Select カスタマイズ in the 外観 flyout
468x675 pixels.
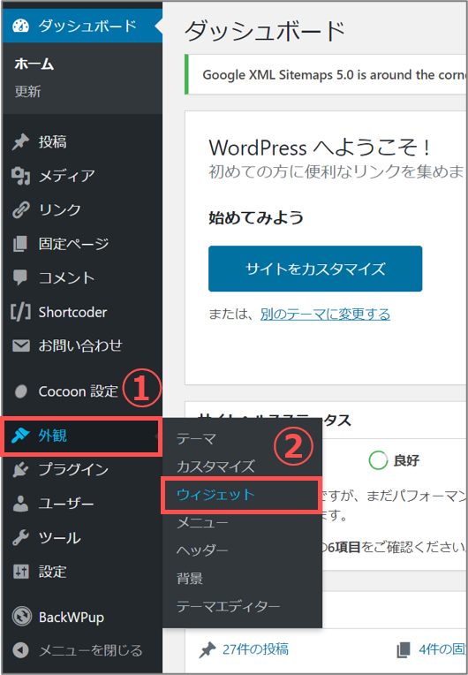coord(216,466)
